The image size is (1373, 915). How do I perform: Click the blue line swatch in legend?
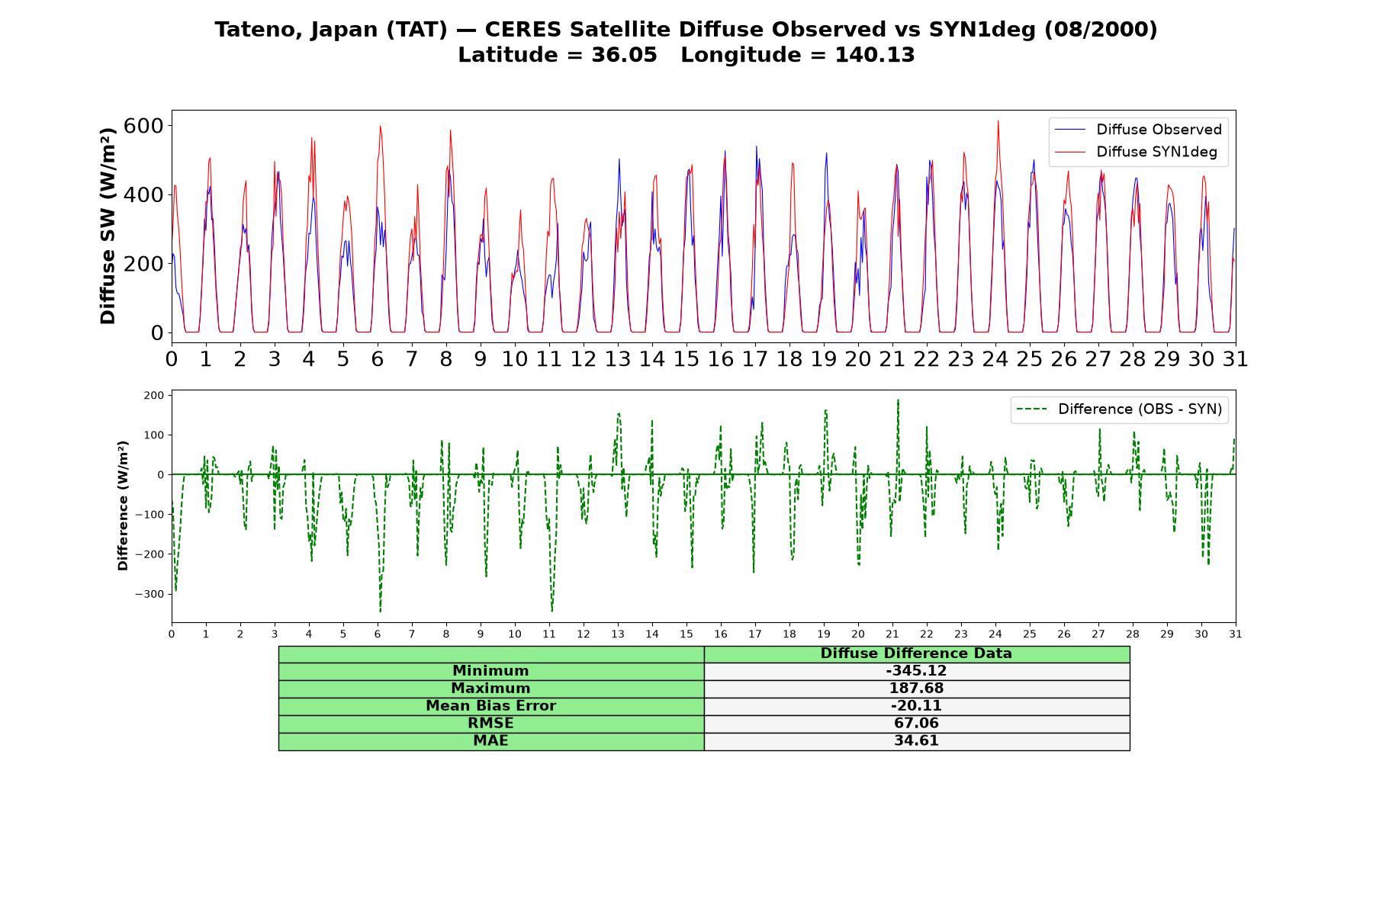tap(1070, 130)
